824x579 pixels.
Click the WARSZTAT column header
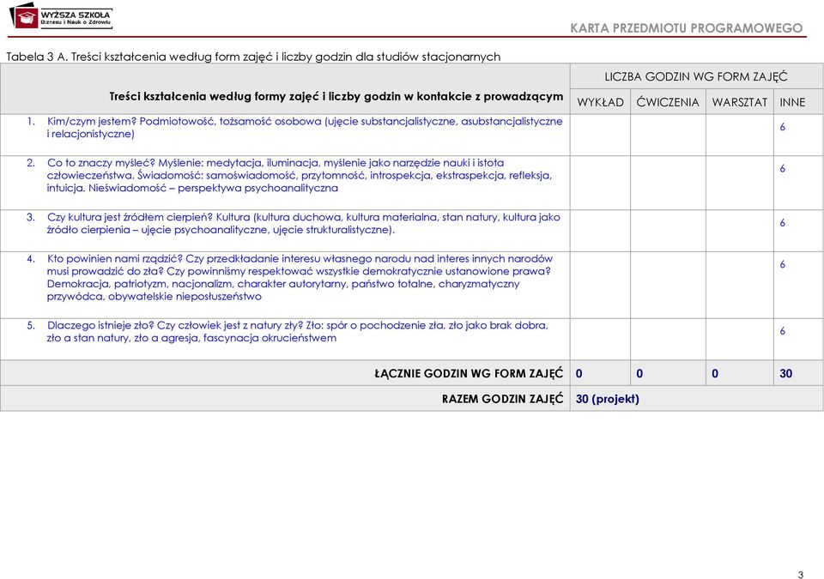[x=739, y=102]
